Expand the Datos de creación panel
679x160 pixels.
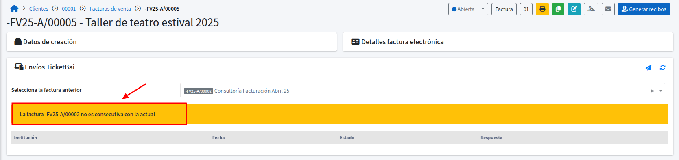click(172, 42)
